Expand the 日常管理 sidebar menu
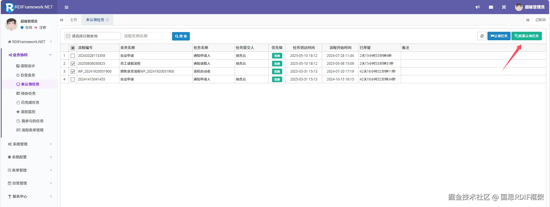This screenshot has height=207, width=550. click(x=30, y=183)
